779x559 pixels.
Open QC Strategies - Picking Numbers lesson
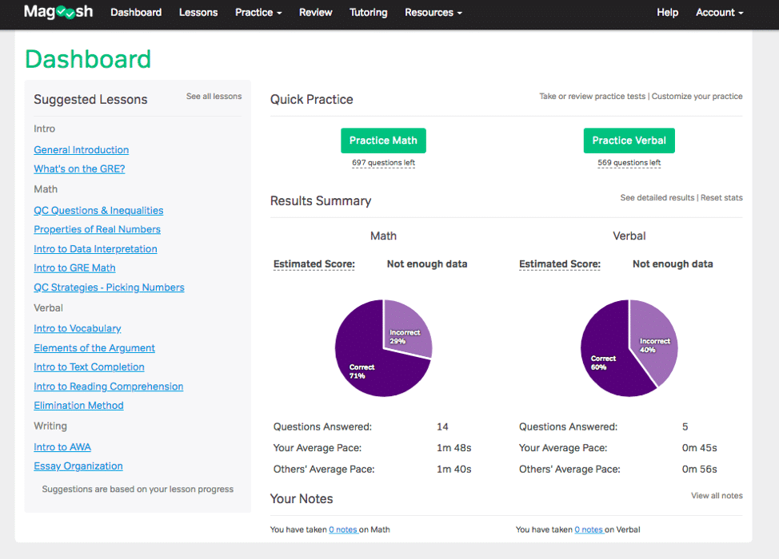(x=109, y=287)
